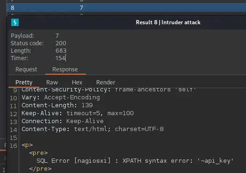The height and width of the screenshot is (173, 246).
Task: Click the Content-Length: 139 header line
Action: click(57, 105)
